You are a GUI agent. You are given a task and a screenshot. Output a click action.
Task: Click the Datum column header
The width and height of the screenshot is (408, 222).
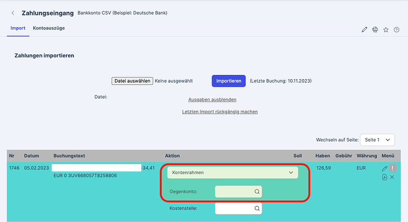pyautogui.click(x=31, y=156)
